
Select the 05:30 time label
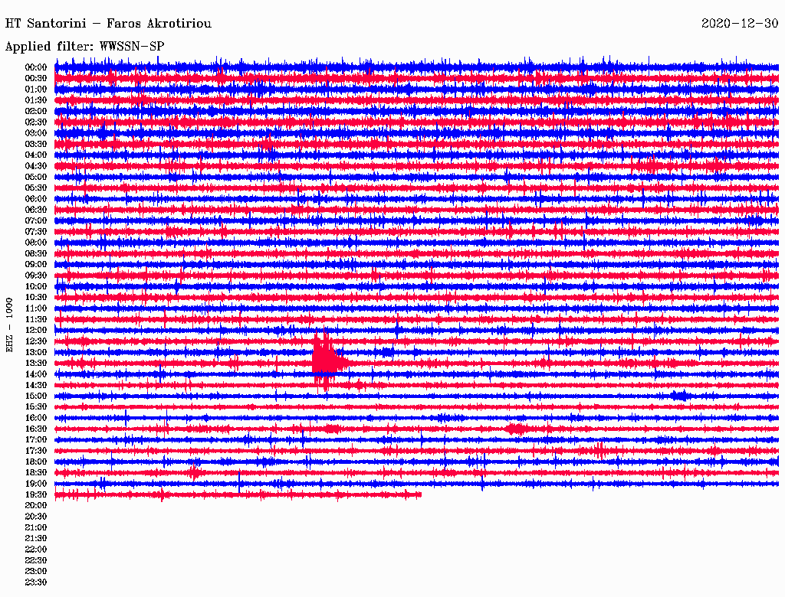[35, 188]
